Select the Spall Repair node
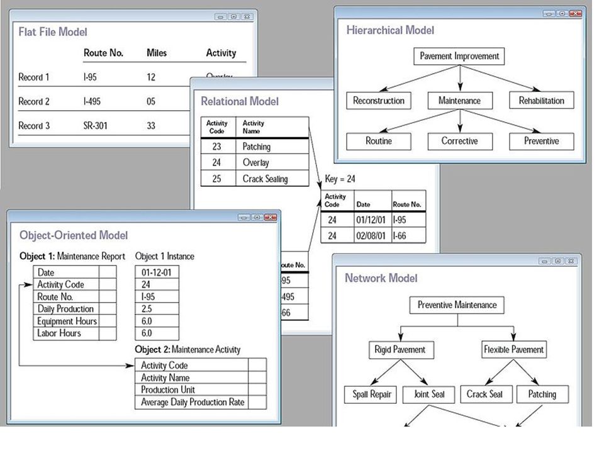This screenshot has width=604, height=453. coord(370,394)
